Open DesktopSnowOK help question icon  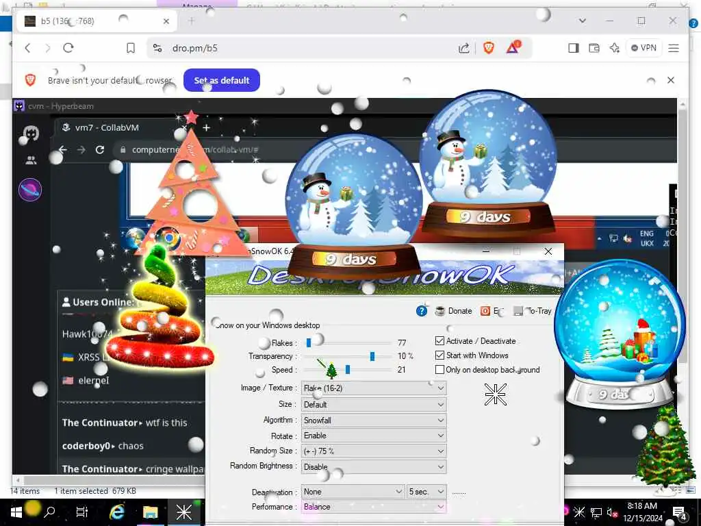(x=422, y=311)
